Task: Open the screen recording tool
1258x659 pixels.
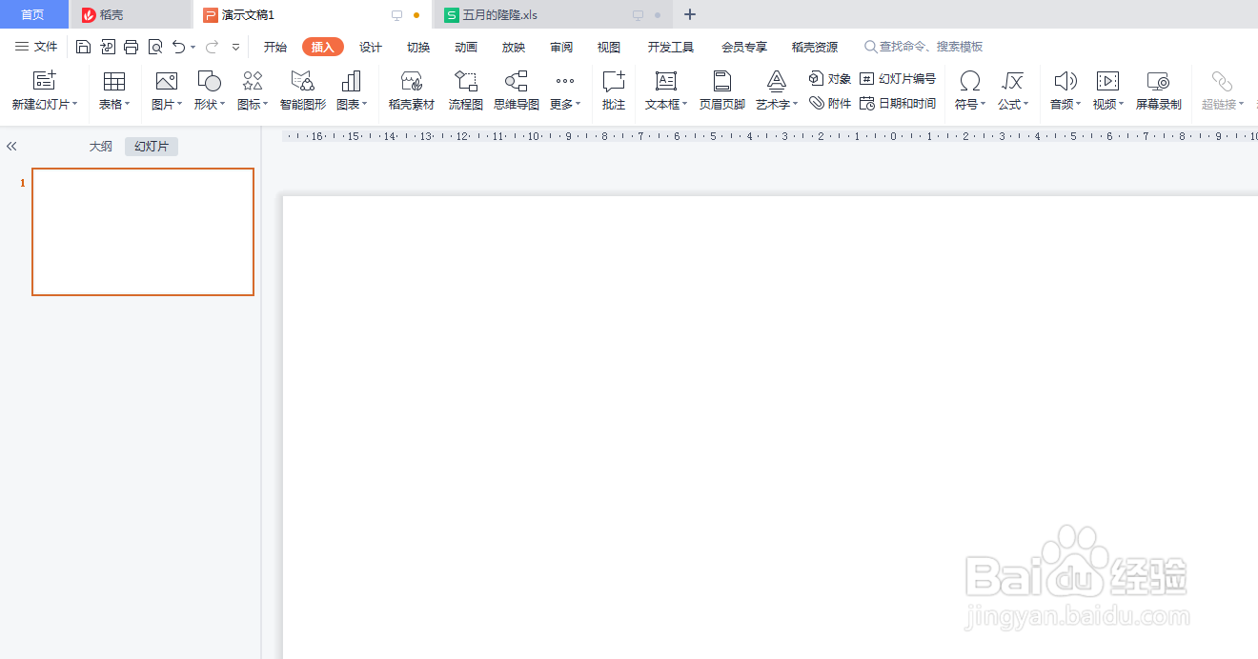Action: coord(1158,90)
